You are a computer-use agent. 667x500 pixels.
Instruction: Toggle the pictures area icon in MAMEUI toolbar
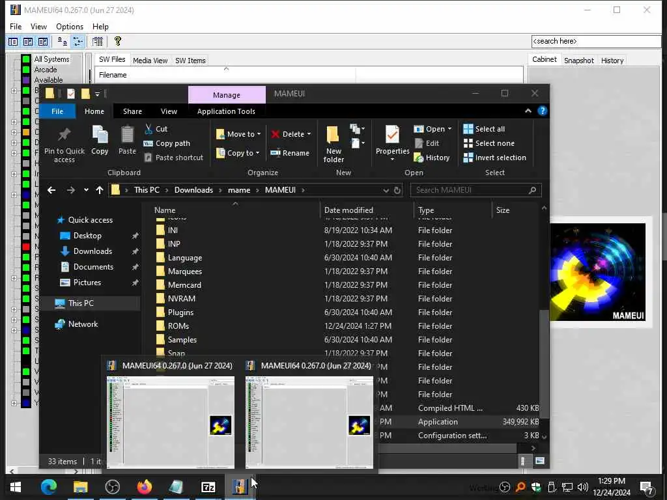pyautogui.click(x=43, y=42)
